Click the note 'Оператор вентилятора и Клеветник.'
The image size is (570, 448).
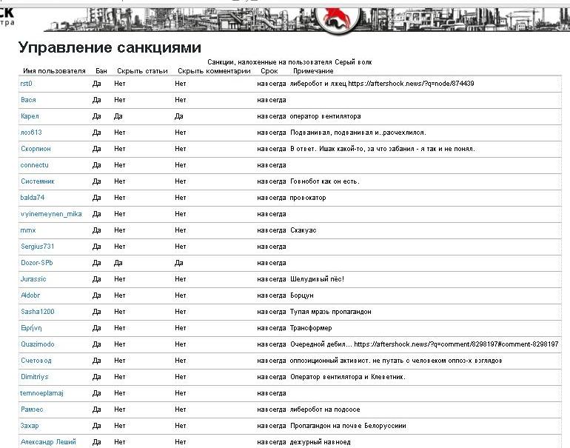[x=347, y=377]
